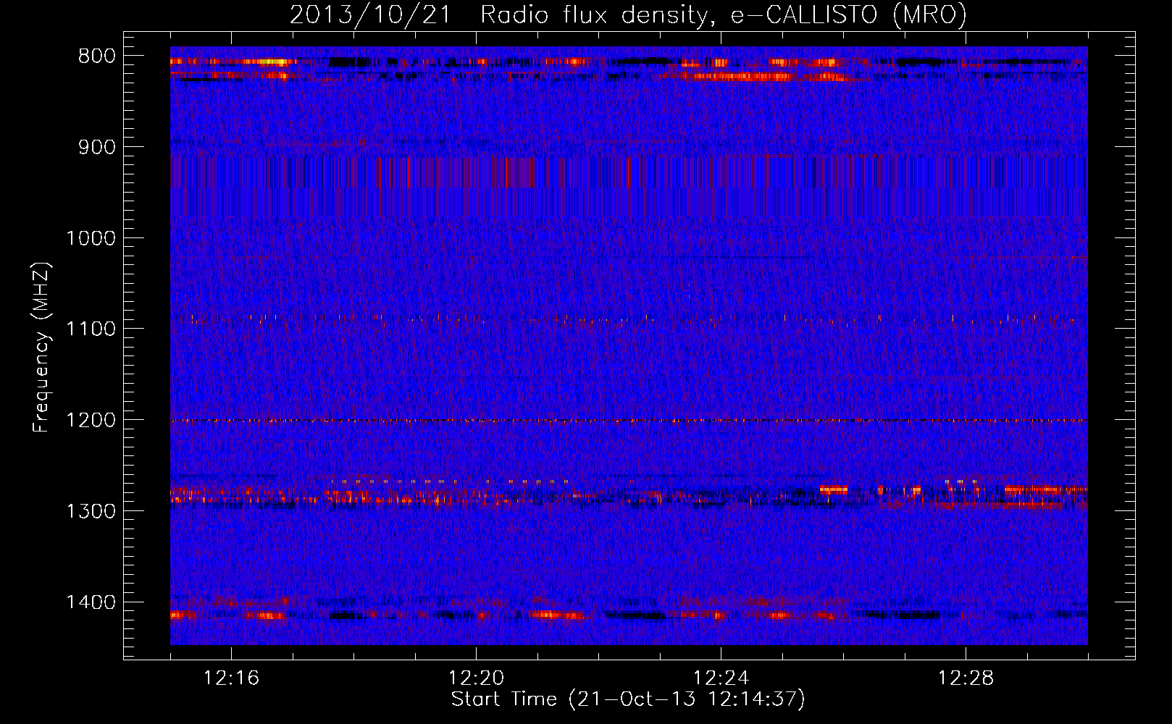Click the 12:24 time tick label
Viewport: 1172px width, 724px height.
[x=721, y=678]
